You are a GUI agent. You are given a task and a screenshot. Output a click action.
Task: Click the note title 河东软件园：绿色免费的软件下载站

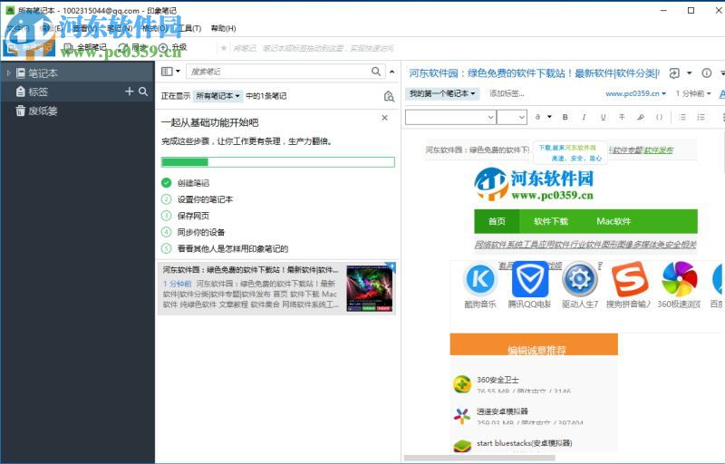pyautogui.click(x=534, y=73)
